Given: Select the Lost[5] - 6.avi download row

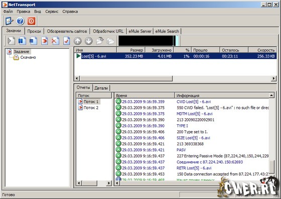Looking at the screenshot, I should coord(175,56).
